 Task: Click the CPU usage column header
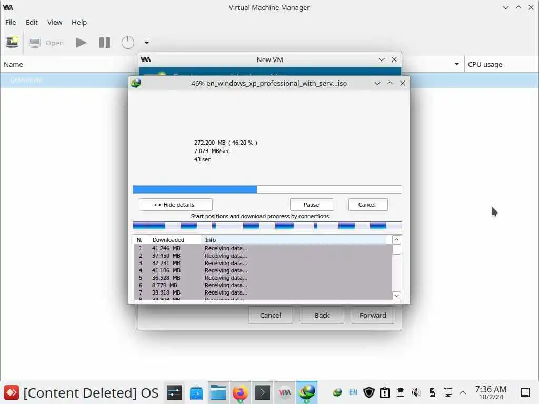point(485,64)
